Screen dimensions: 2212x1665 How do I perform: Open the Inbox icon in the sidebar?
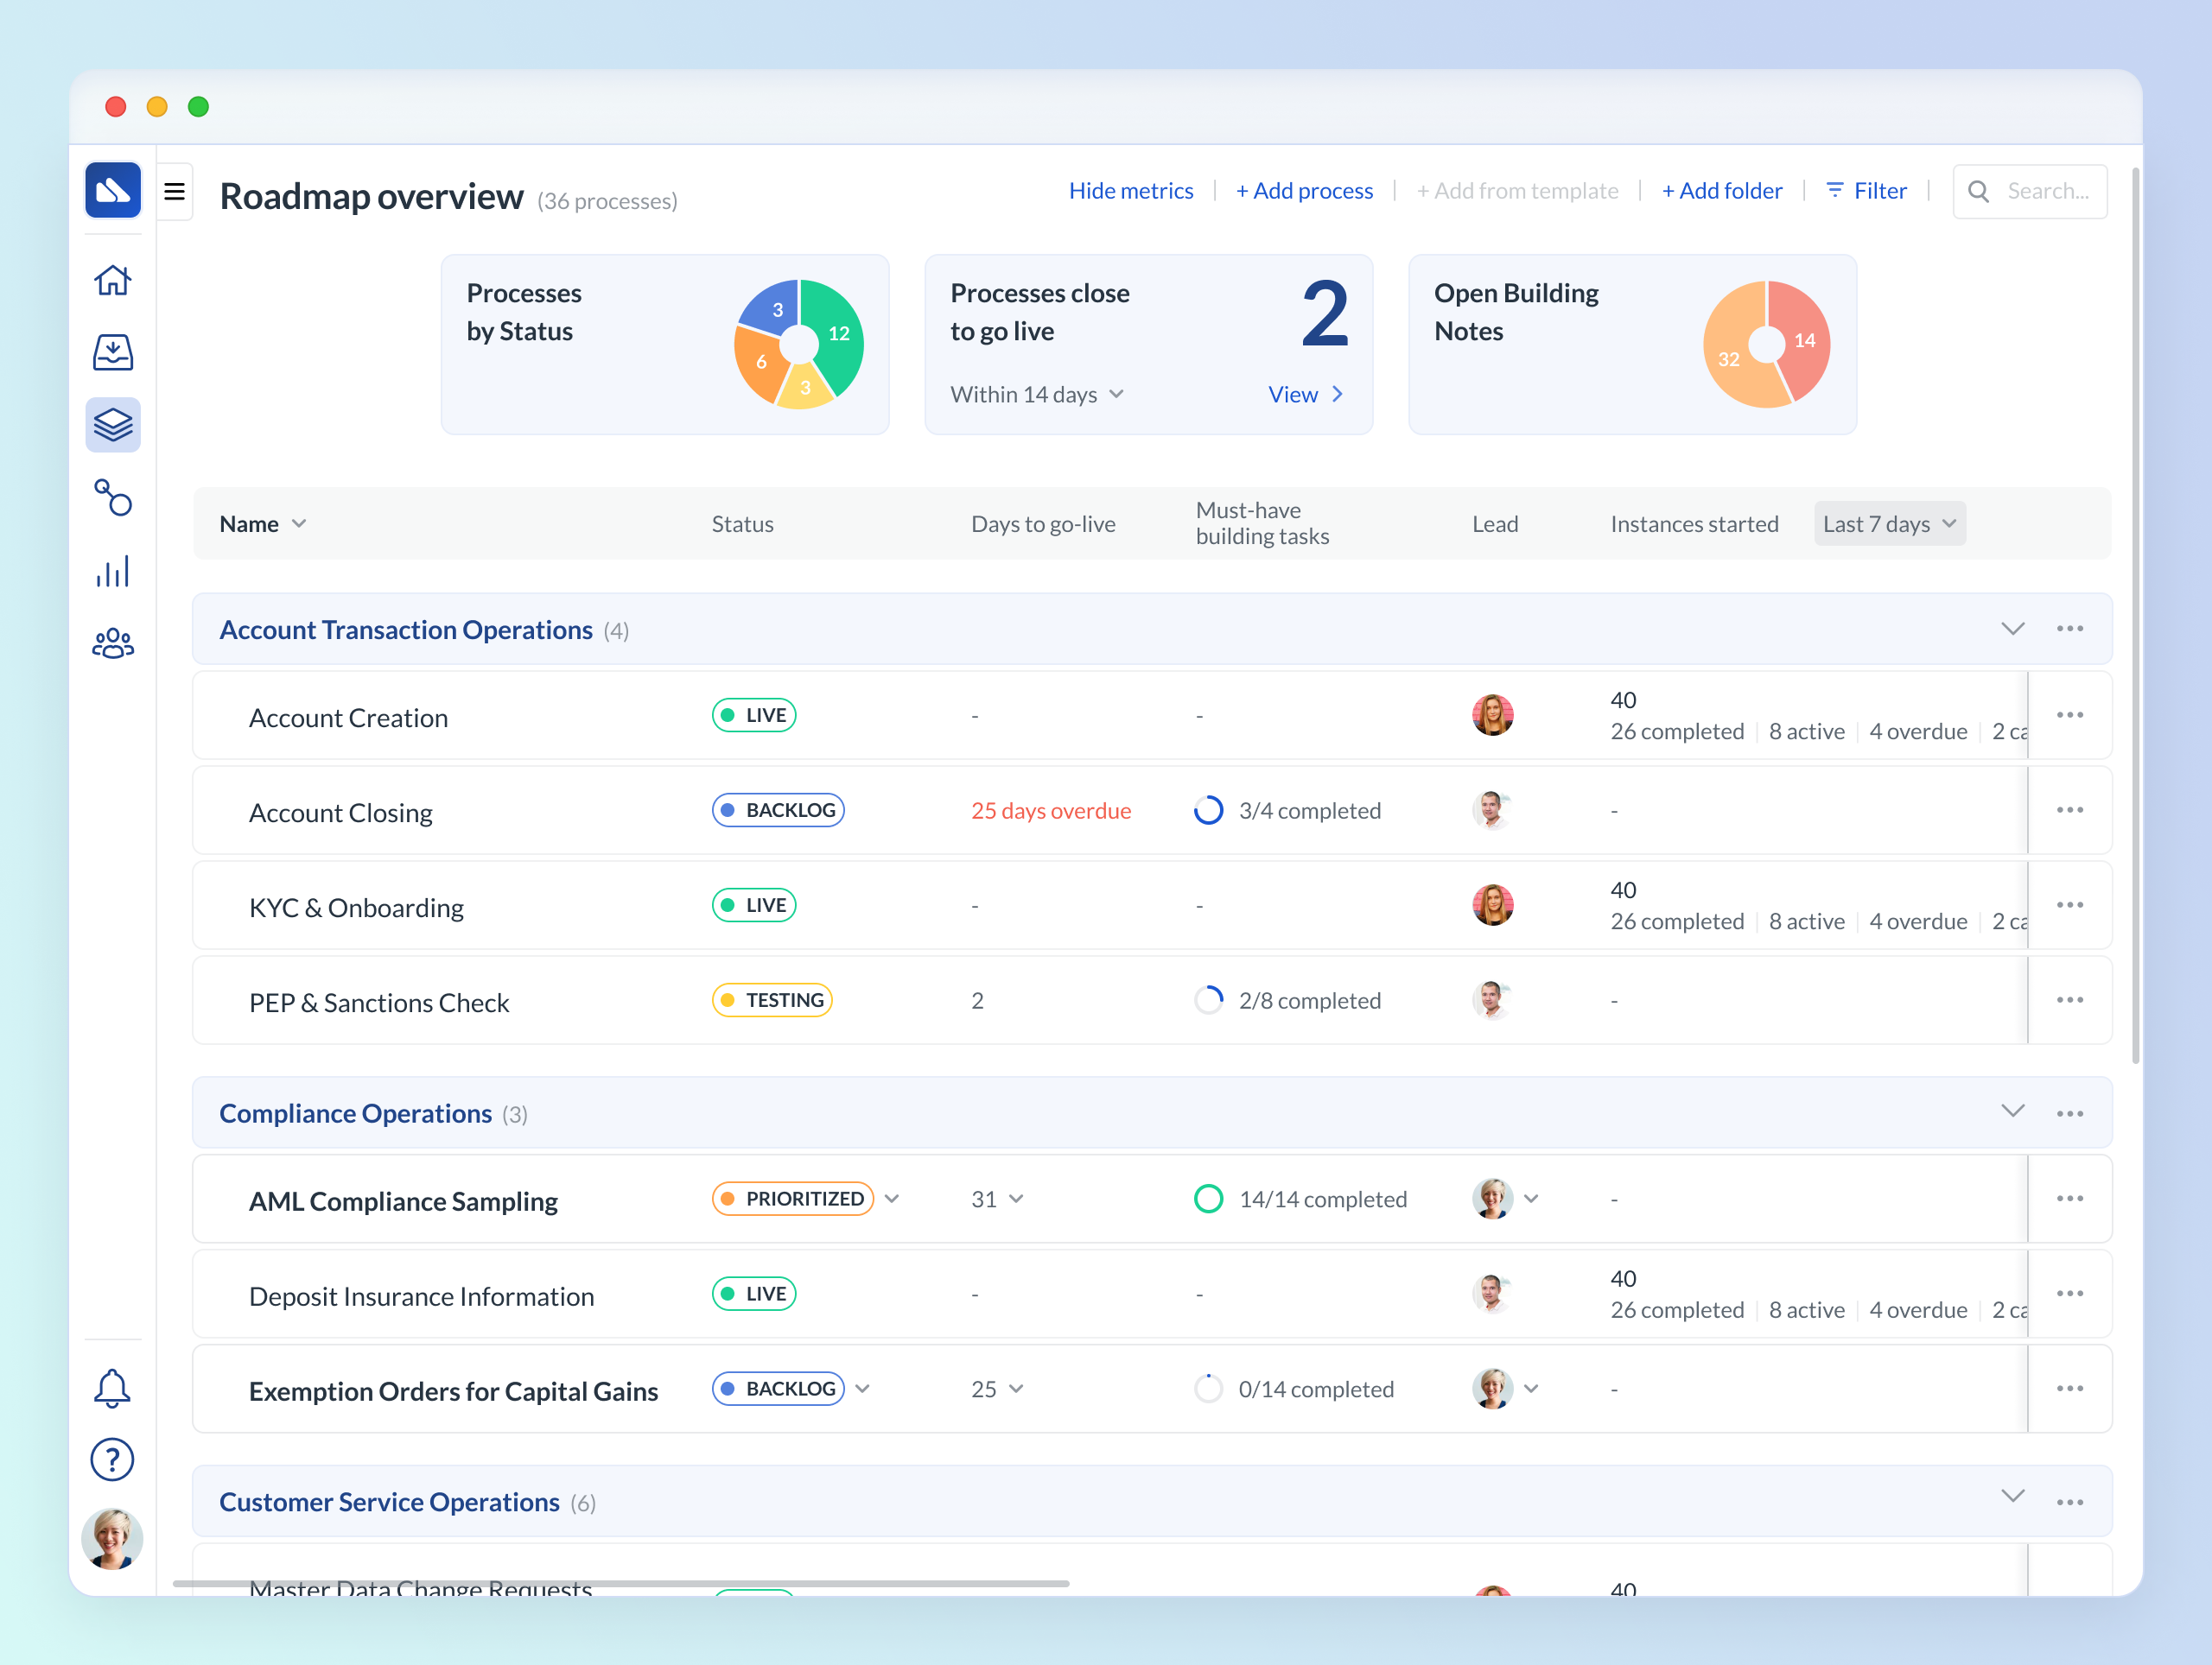113,351
